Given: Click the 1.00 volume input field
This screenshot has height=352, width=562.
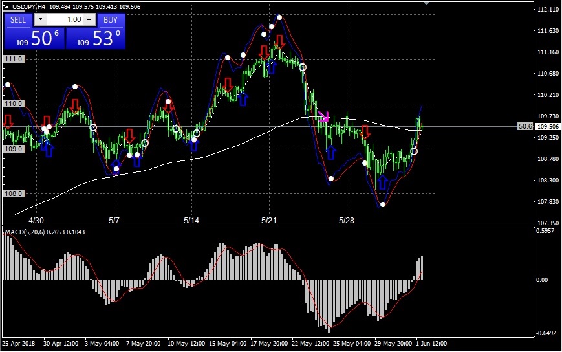Looking at the screenshot, I should tap(65, 19).
